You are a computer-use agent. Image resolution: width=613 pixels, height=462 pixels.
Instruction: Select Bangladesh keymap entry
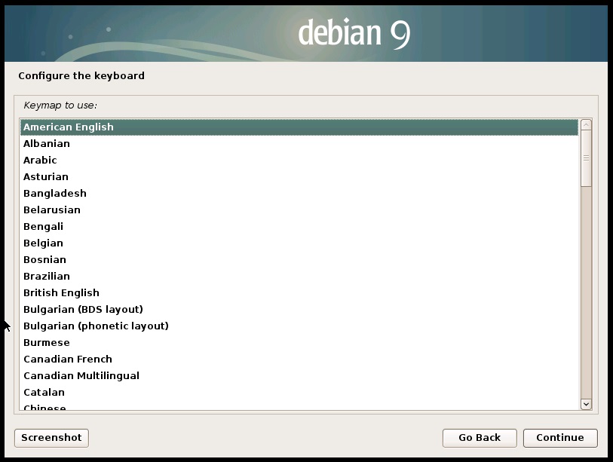click(55, 194)
